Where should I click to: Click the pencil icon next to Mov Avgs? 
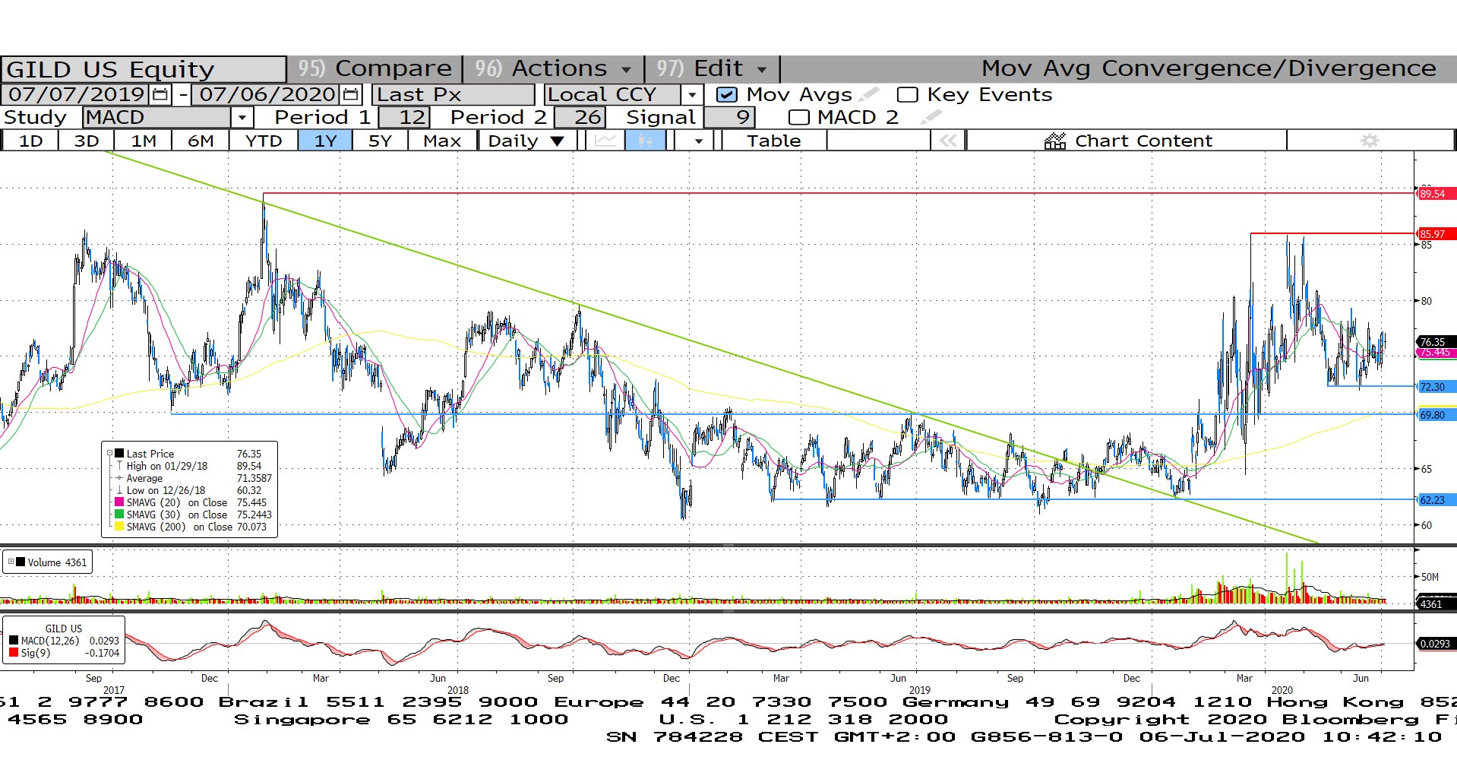869,94
